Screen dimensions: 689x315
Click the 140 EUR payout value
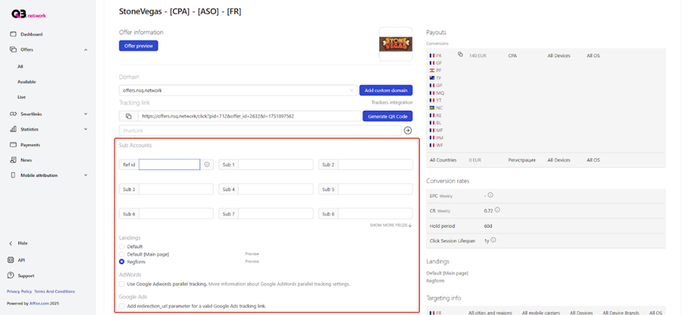(478, 56)
